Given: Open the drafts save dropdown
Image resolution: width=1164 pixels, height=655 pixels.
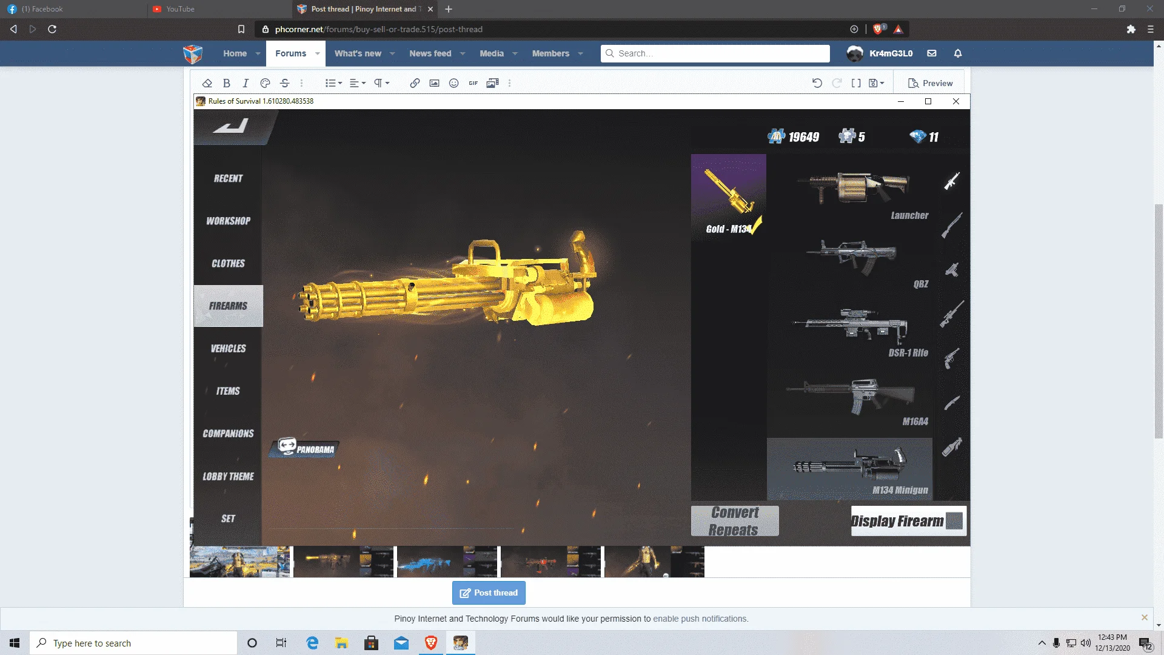Looking at the screenshot, I should tap(877, 83).
